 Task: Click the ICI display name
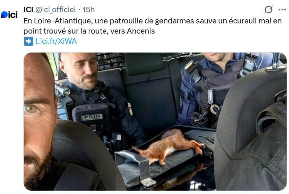[x=28, y=9]
